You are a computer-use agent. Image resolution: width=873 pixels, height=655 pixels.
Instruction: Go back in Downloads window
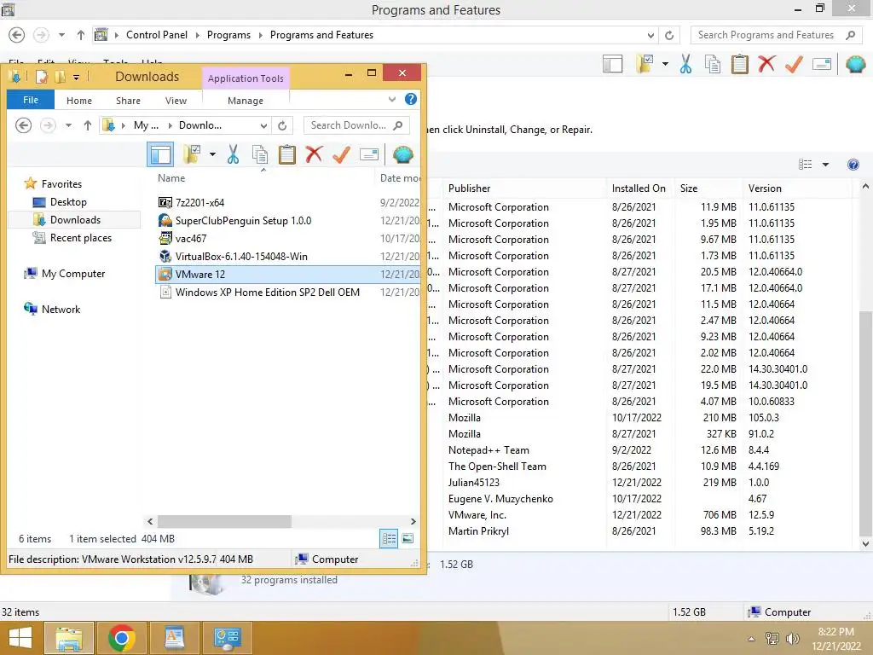click(x=23, y=125)
